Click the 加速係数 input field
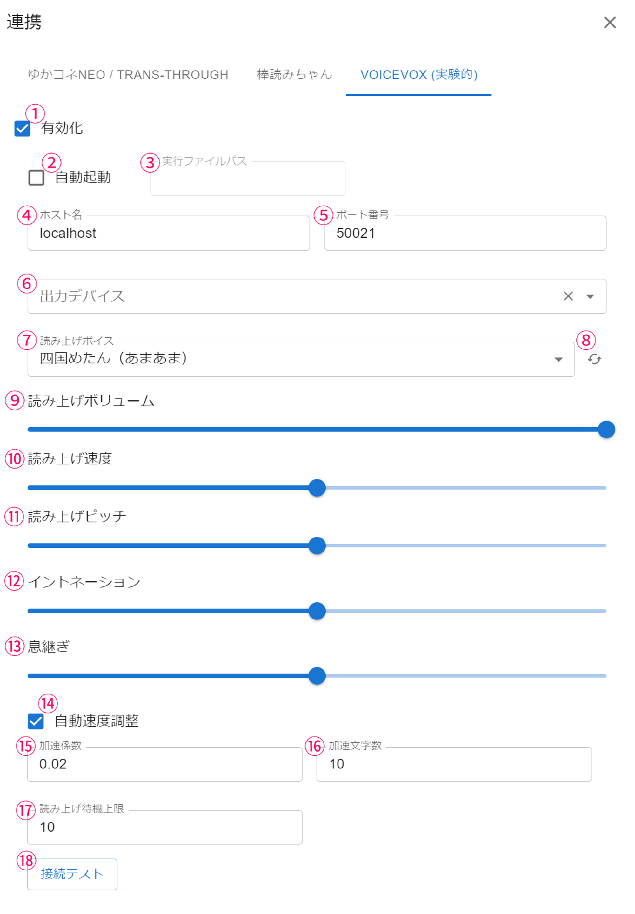Viewport: 635px width, 914px height. [x=164, y=764]
